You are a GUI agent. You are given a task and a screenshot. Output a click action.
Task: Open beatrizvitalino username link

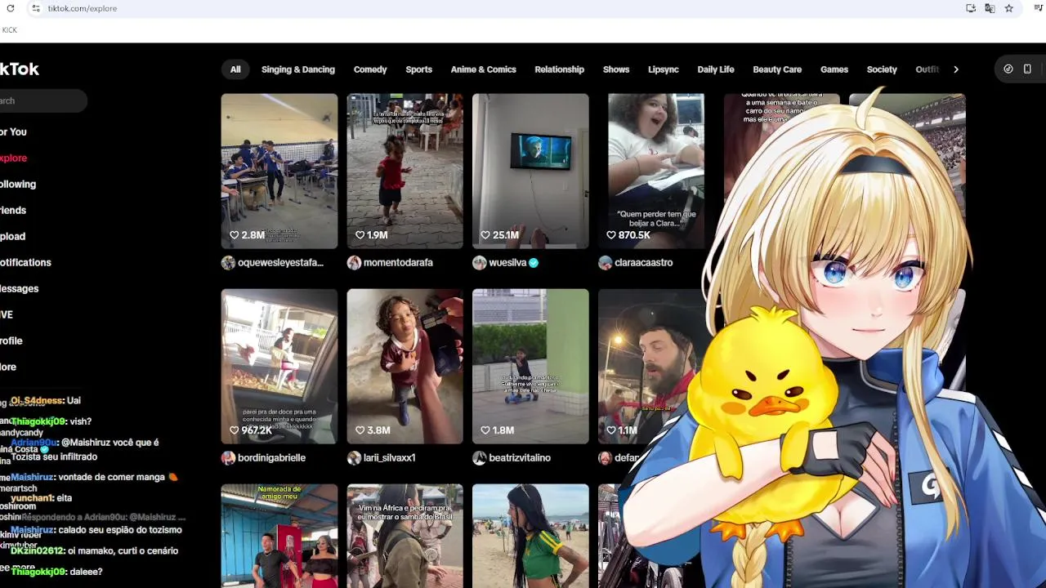pyautogui.click(x=520, y=457)
